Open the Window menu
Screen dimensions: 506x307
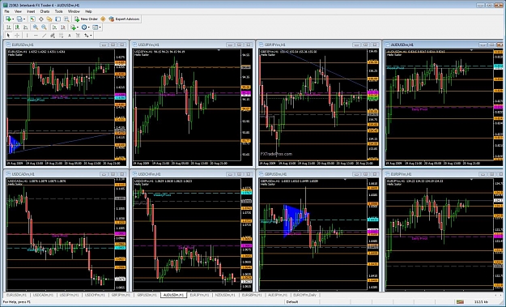74,11
